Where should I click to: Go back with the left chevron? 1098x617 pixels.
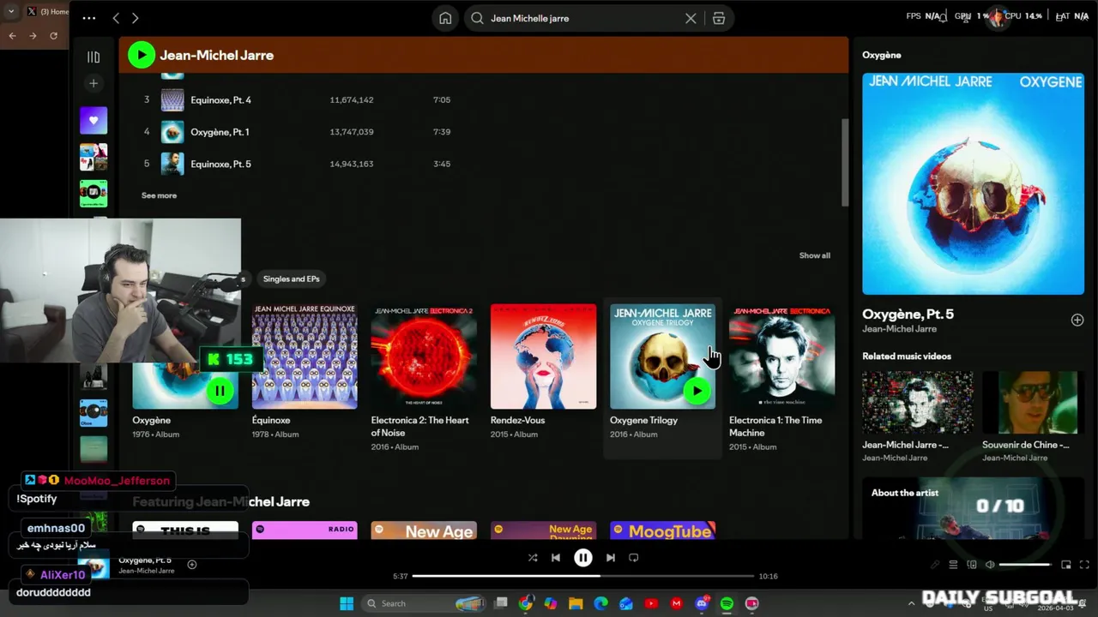click(116, 18)
